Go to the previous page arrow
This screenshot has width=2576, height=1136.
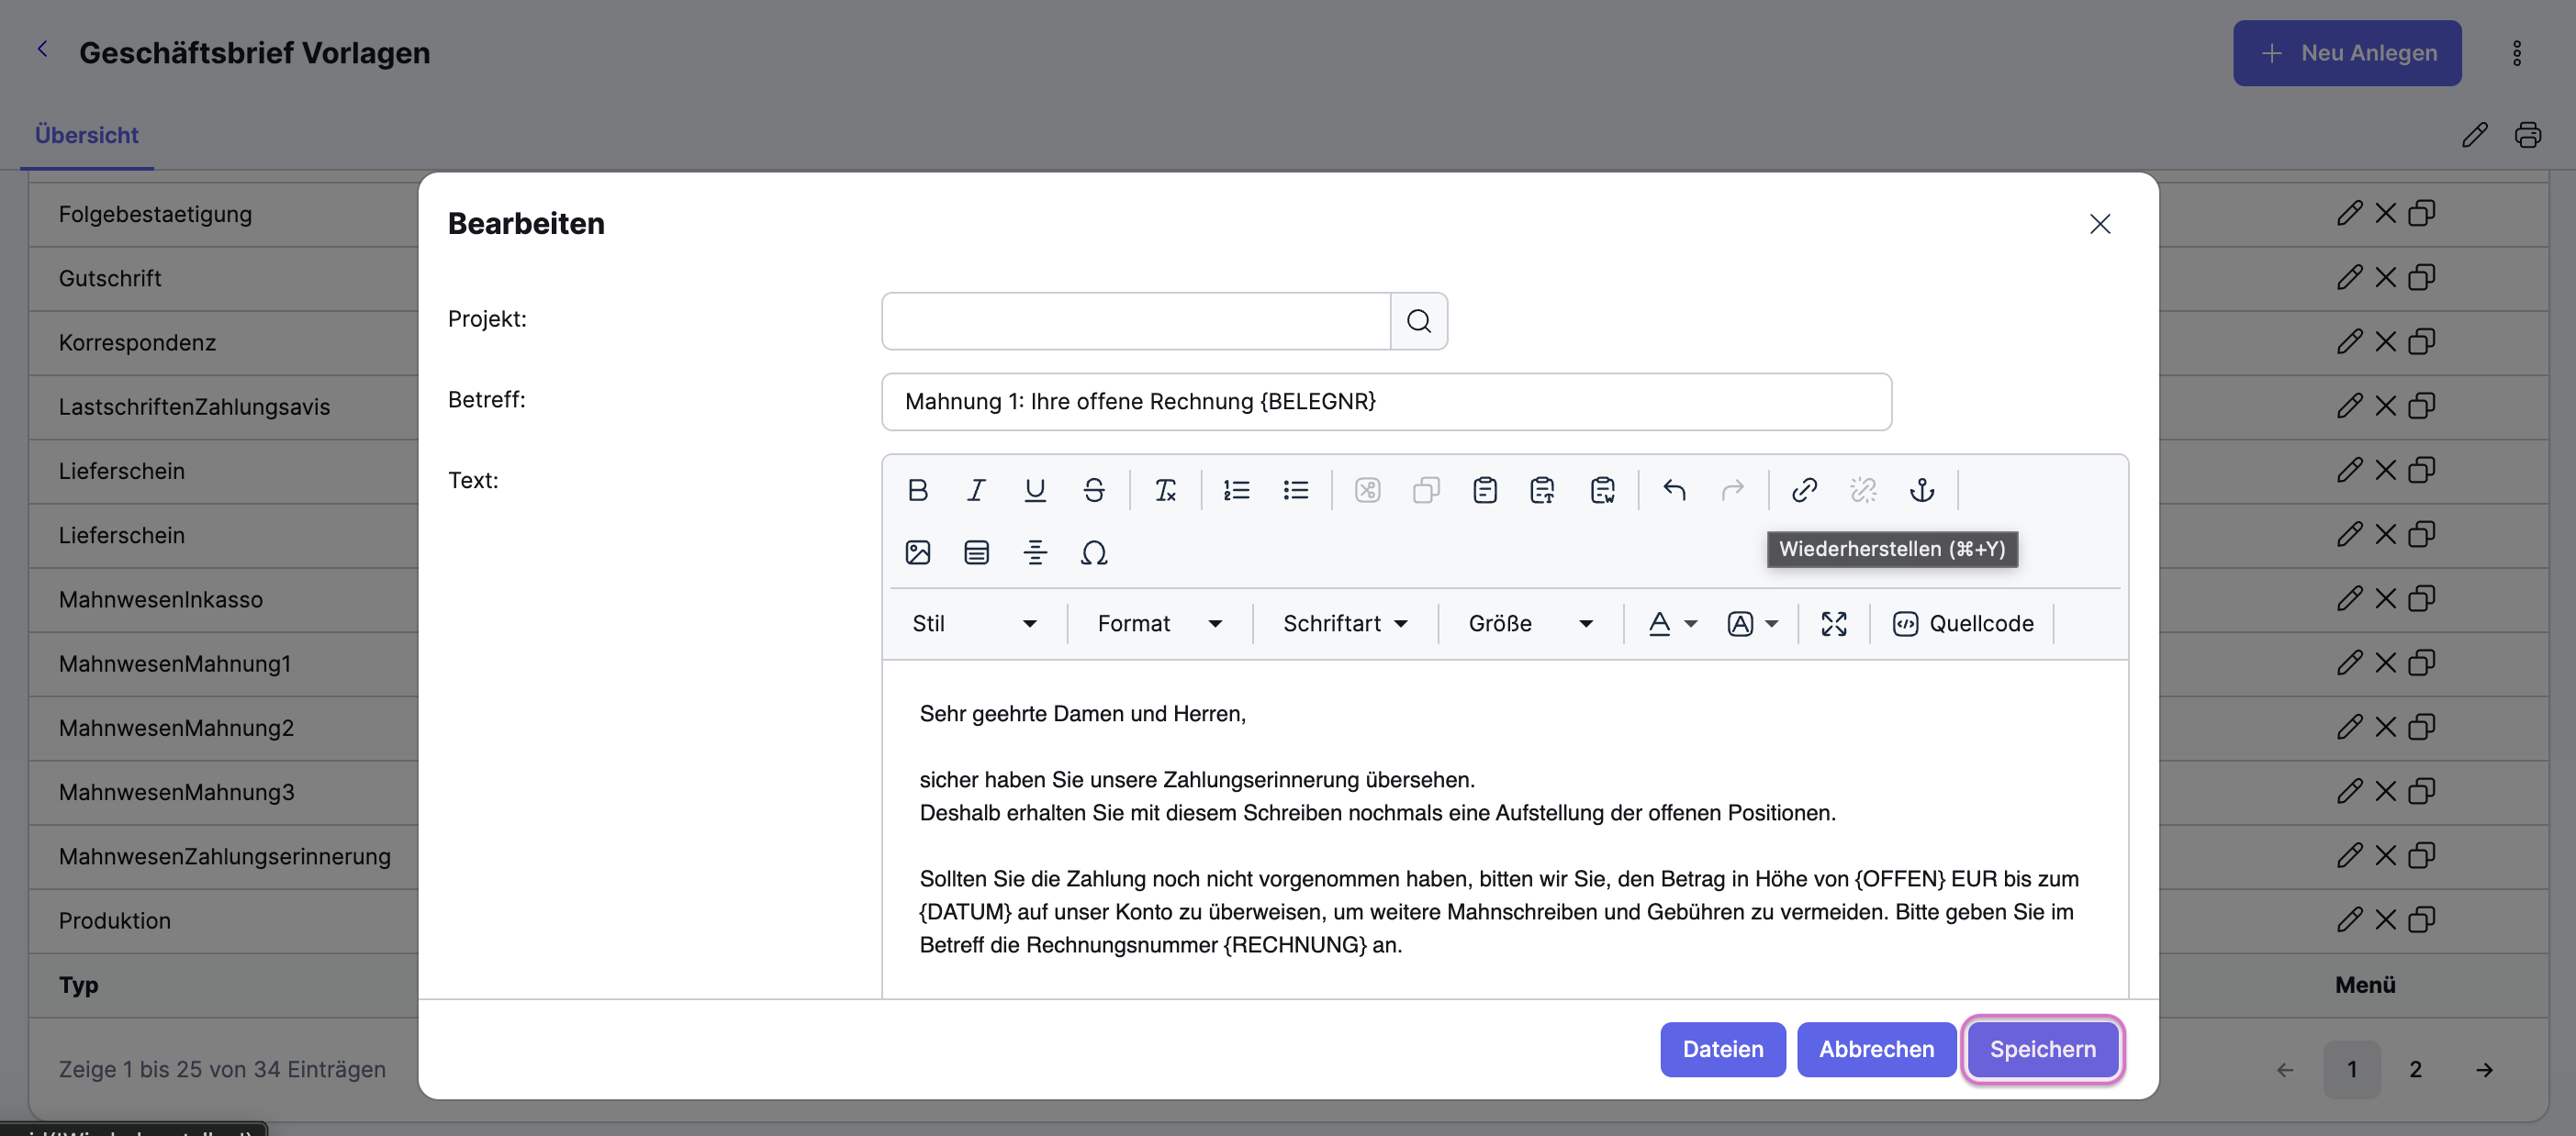(2285, 1069)
